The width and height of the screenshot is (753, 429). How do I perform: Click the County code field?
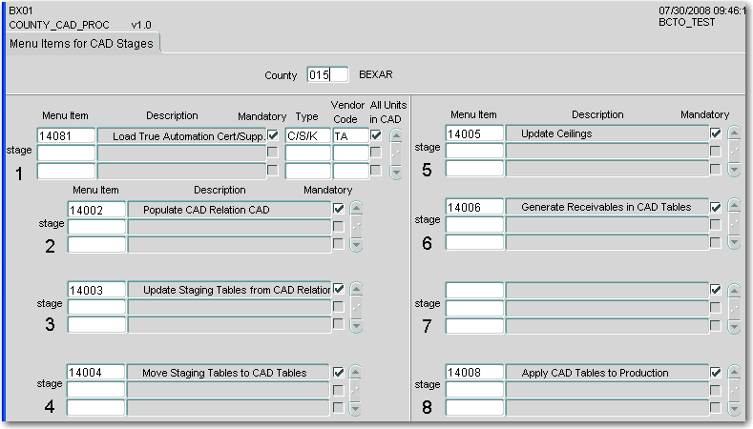tap(327, 74)
